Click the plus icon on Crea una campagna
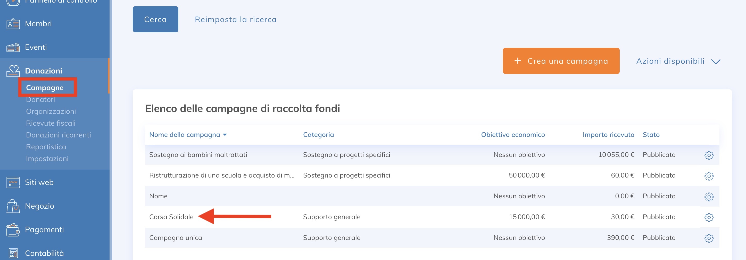The height and width of the screenshot is (260, 746). [518, 61]
